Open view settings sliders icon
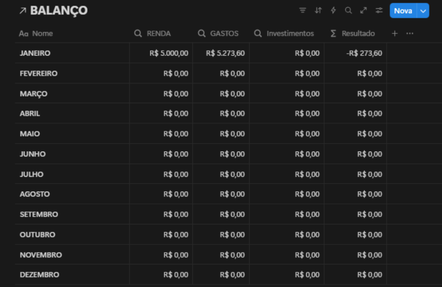Screen dimensions: 442x287 pyautogui.click(x=379, y=10)
